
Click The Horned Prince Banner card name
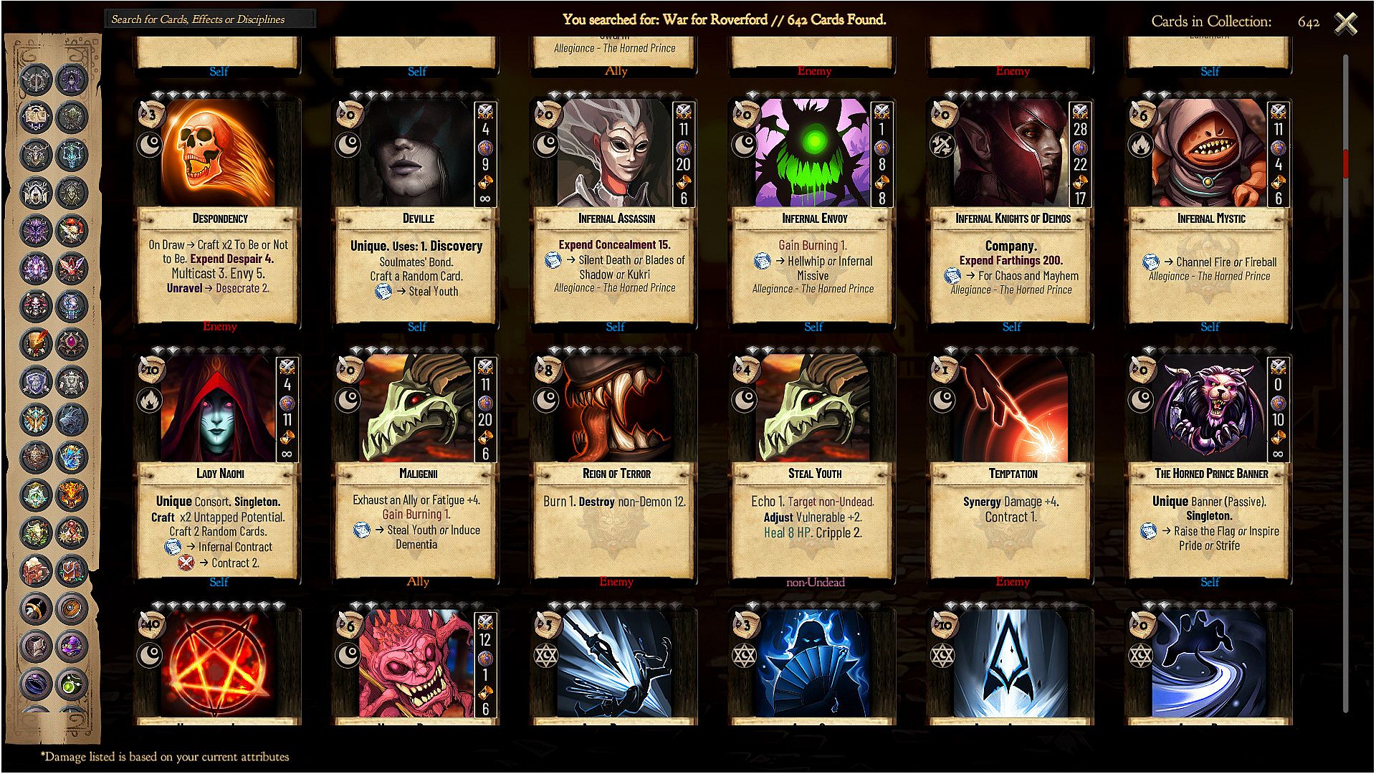tap(1210, 474)
